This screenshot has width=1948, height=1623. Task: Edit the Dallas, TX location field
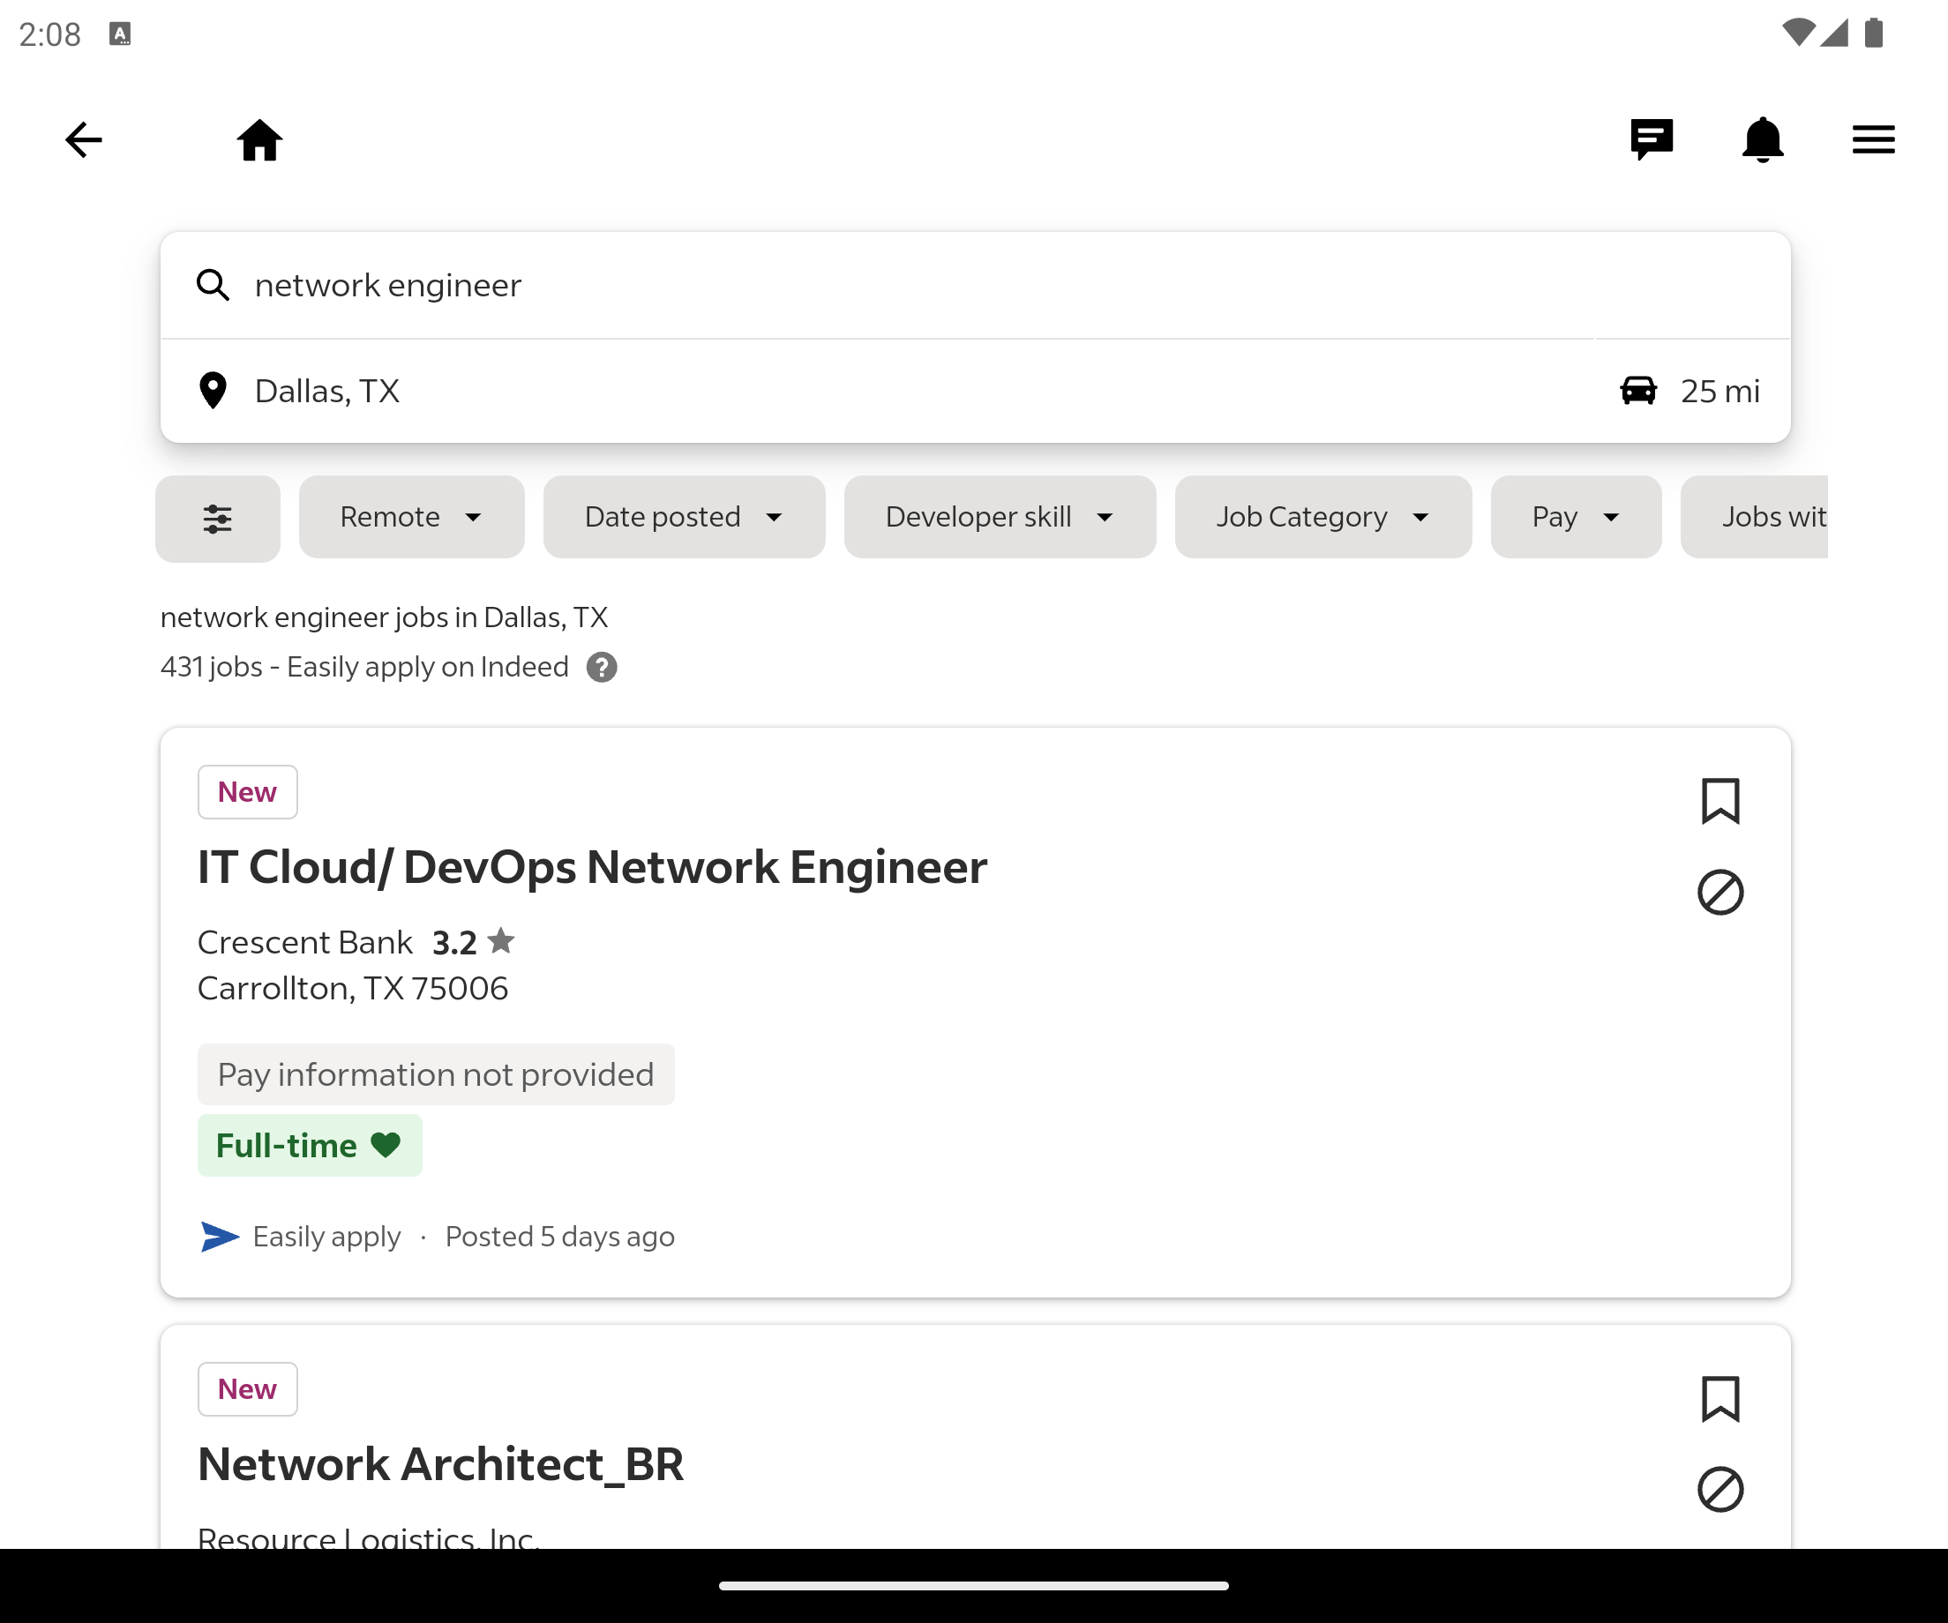tap(877, 392)
